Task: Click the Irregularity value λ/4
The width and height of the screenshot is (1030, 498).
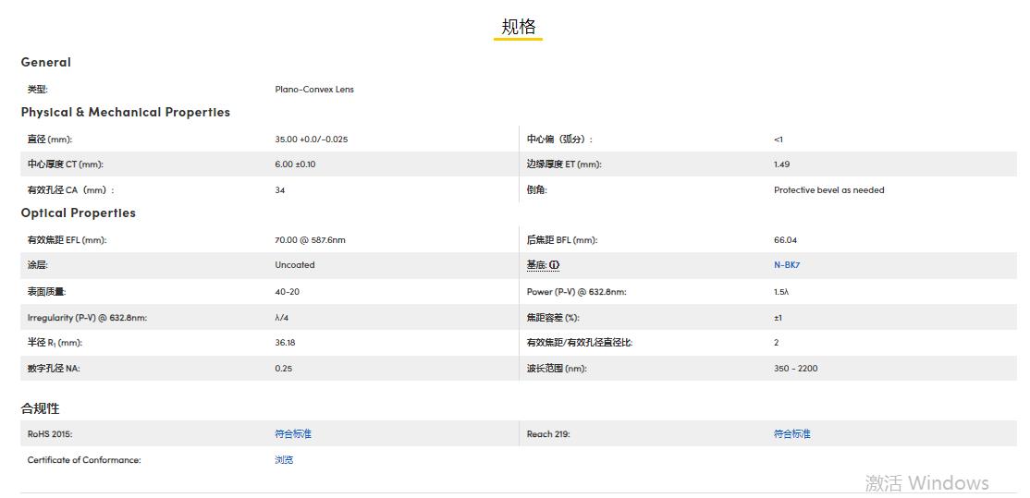Action: (282, 318)
